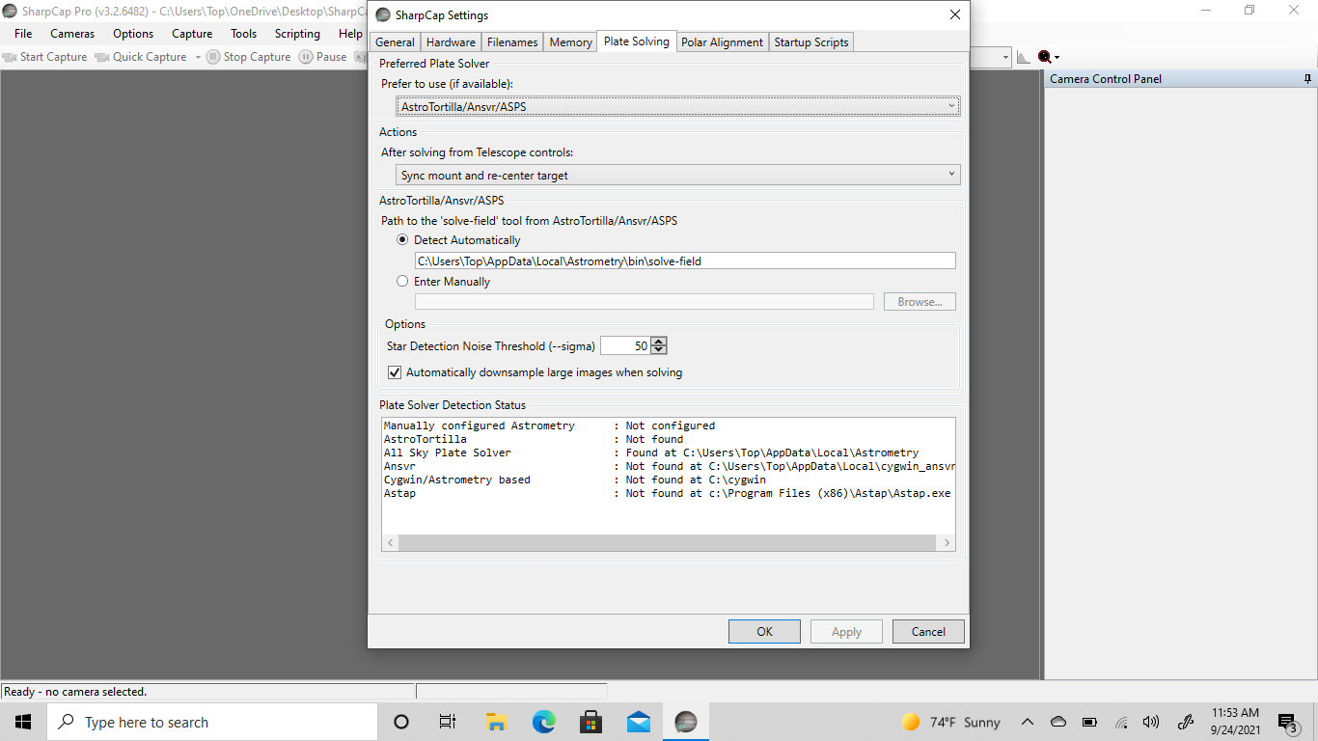
Task: Open the preferred plate solver dropdown
Action: [678, 106]
